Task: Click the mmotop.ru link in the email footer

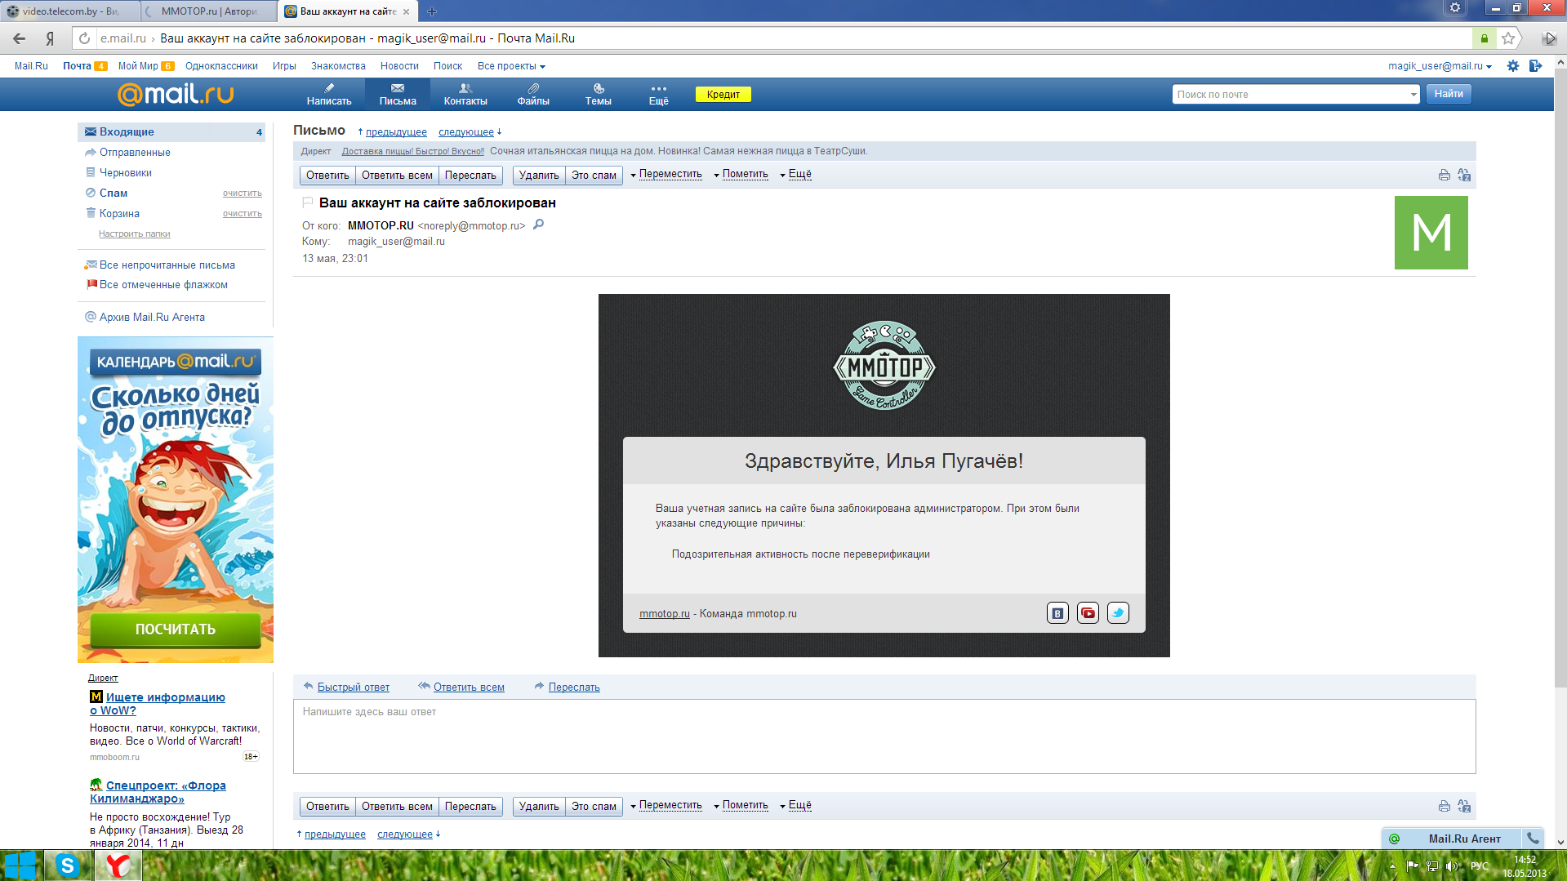Action: click(x=665, y=614)
